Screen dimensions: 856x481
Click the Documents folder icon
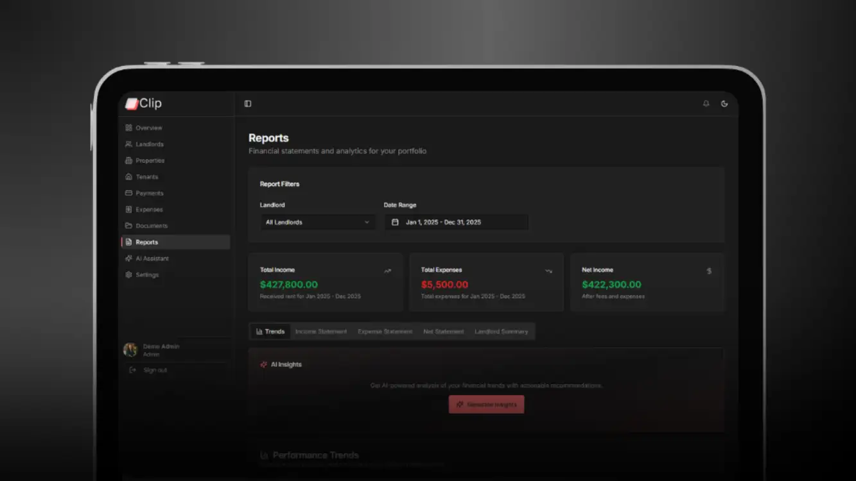pos(128,226)
